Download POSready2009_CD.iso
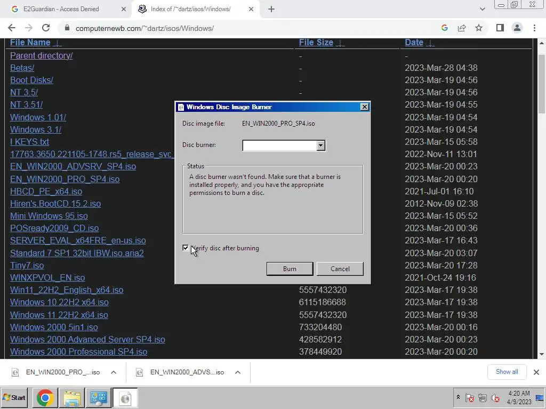Image resolution: width=546 pixels, height=409 pixels. (x=54, y=228)
